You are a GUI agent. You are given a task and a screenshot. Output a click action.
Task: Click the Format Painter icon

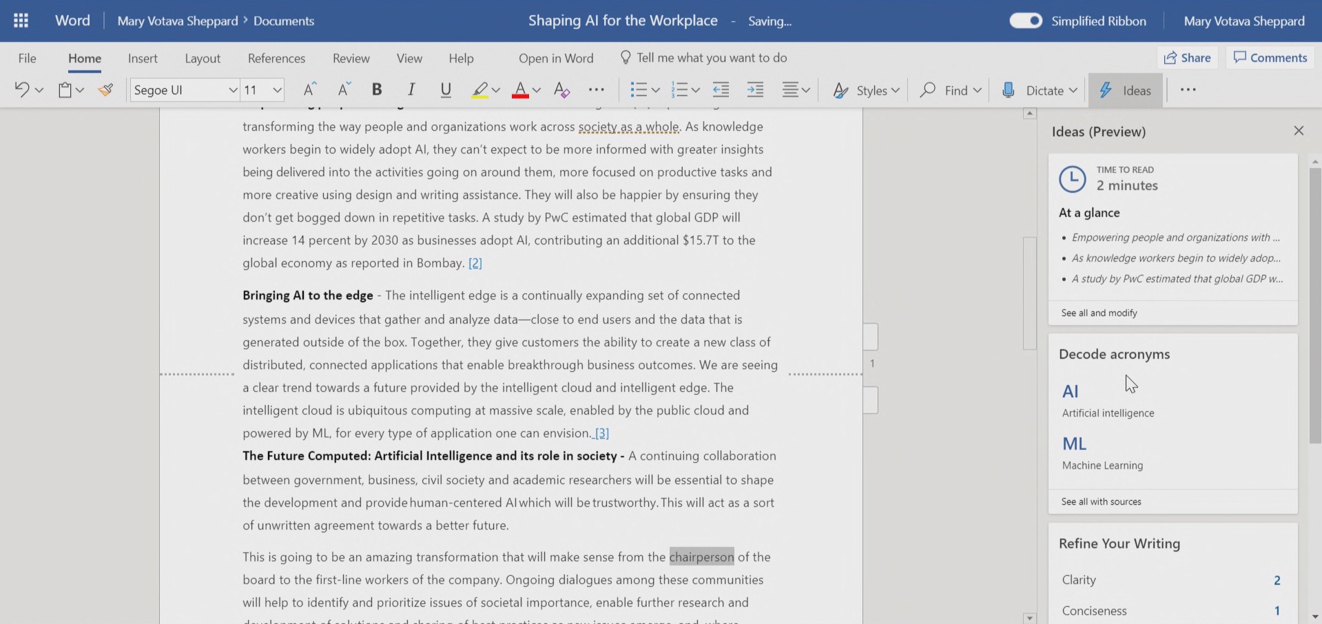click(105, 90)
